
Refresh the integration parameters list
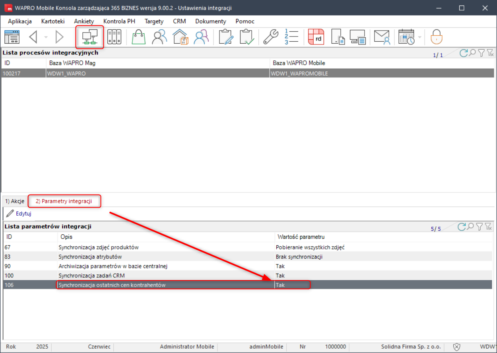[462, 227]
